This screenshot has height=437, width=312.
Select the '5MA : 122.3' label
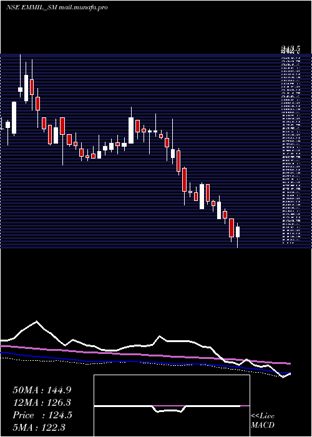click(39, 427)
